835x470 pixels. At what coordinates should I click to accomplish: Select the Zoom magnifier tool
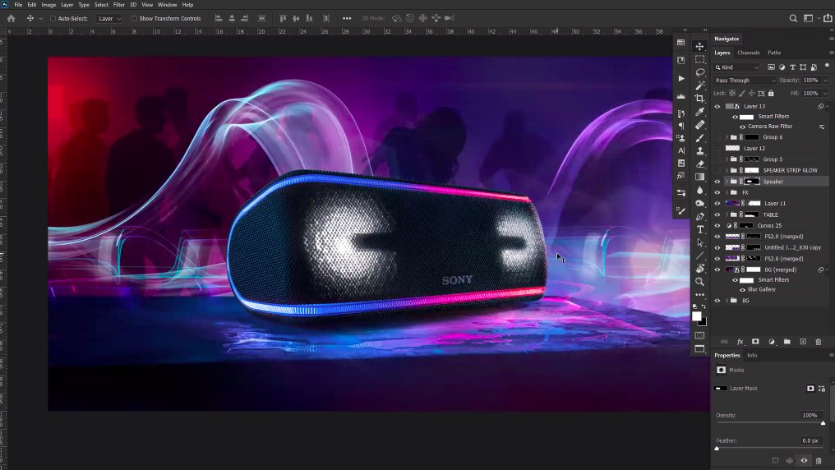click(x=699, y=282)
